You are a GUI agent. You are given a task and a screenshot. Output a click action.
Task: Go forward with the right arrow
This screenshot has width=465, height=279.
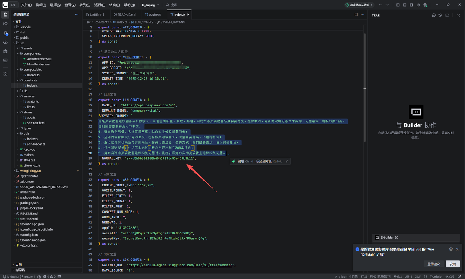387,5
